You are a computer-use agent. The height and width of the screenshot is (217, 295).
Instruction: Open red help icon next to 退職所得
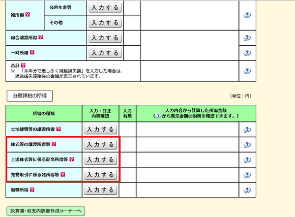coord(32,189)
